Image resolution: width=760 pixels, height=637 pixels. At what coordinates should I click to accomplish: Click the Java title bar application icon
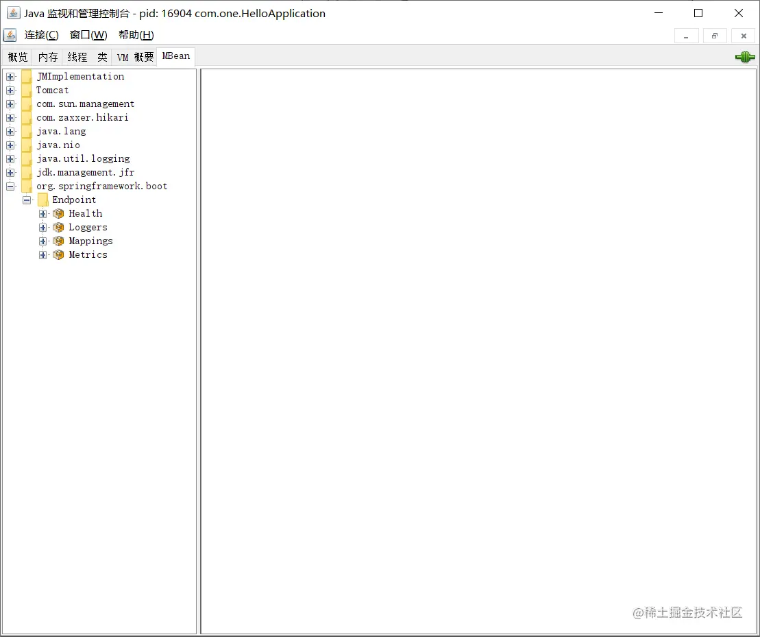point(14,13)
